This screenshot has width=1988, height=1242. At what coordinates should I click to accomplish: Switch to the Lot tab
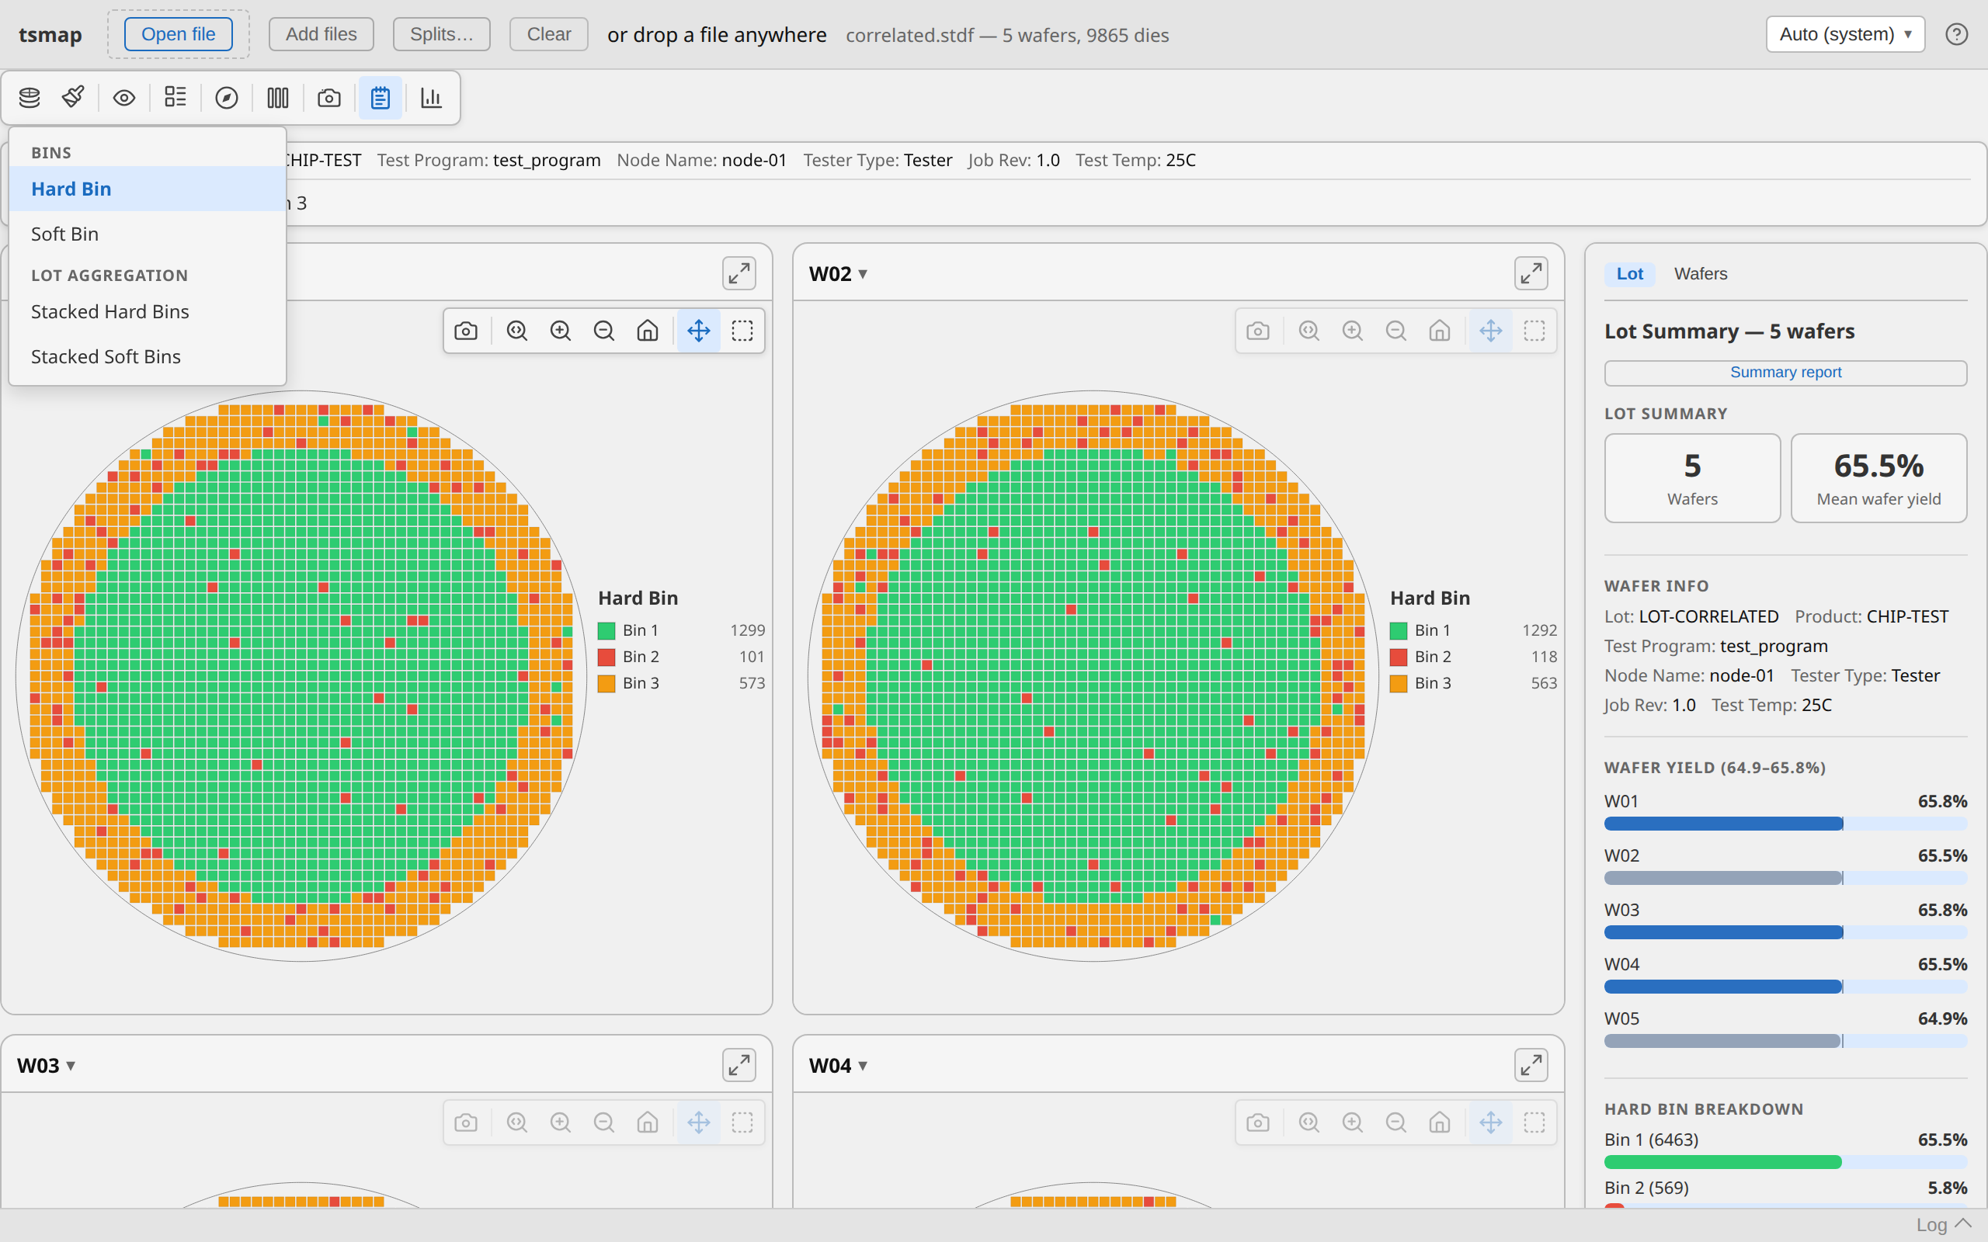pos(1630,273)
